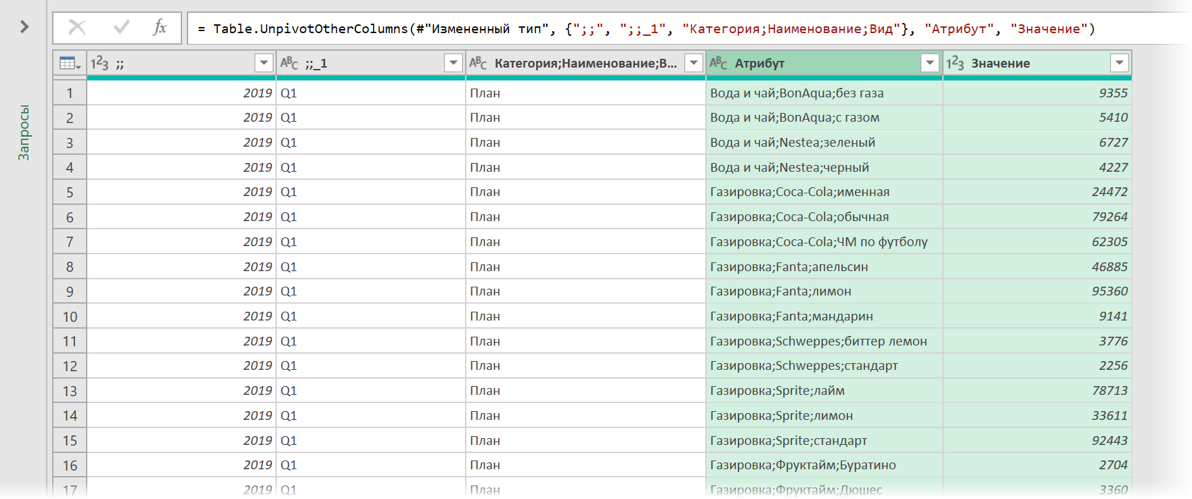Click cell Газировка;Sprite;лимон
This screenshot has height=499, width=1192.
coord(824,415)
